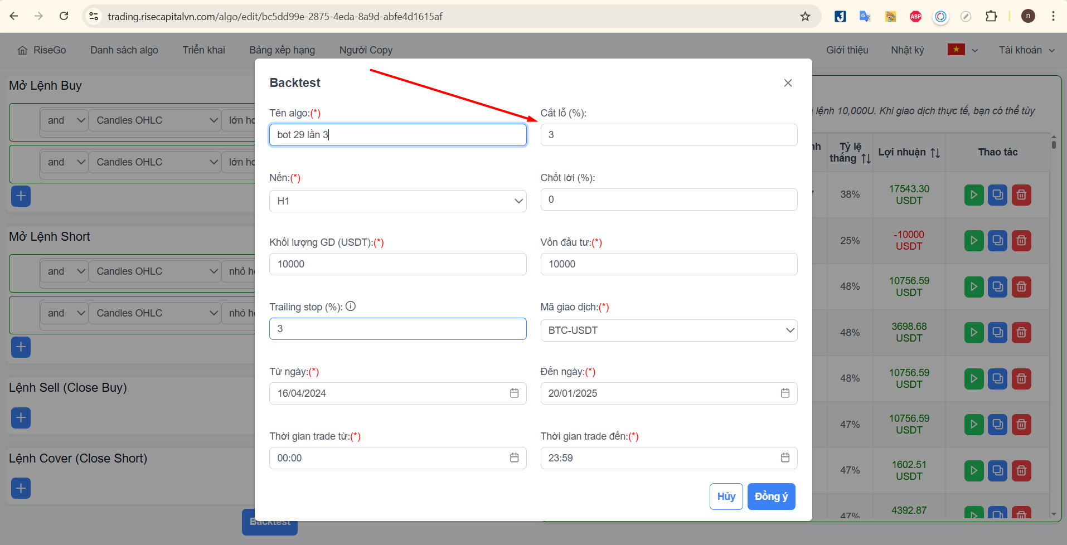The height and width of the screenshot is (545, 1067).
Task: Click the Chốt lời (%) input field
Action: tap(669, 199)
